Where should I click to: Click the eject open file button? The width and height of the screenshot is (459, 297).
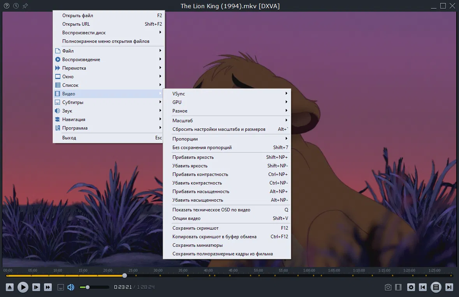tap(10, 287)
